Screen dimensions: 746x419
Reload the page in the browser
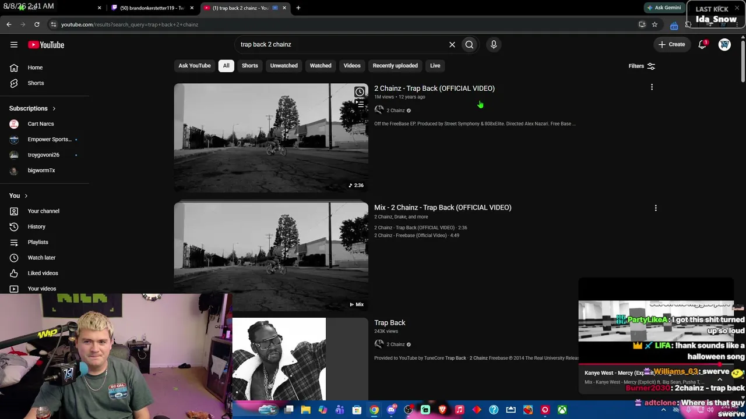[x=37, y=24]
